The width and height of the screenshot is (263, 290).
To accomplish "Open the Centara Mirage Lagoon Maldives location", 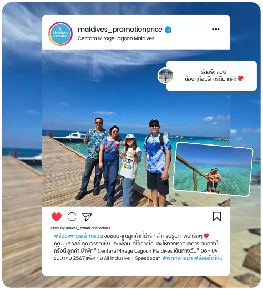I will [x=116, y=38].
